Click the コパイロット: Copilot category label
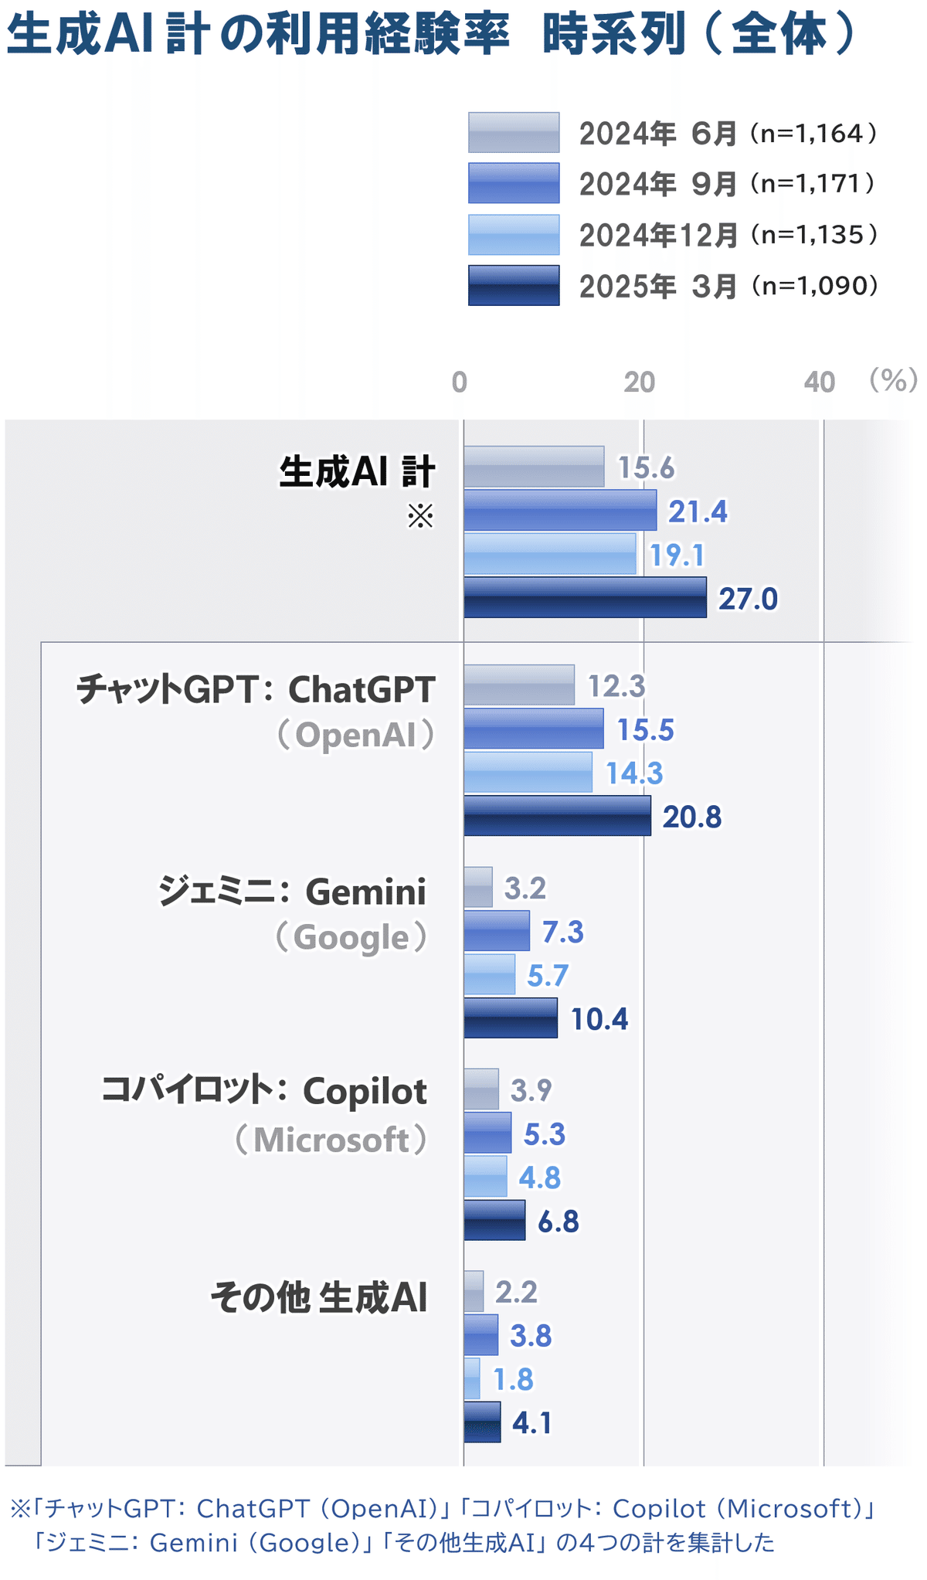 [x=264, y=1091]
